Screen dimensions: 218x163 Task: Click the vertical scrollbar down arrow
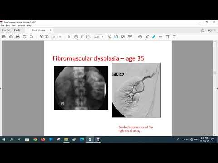215,135
